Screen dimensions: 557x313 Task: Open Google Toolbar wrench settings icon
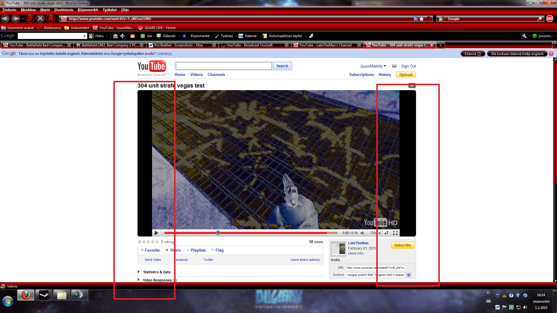(524, 36)
